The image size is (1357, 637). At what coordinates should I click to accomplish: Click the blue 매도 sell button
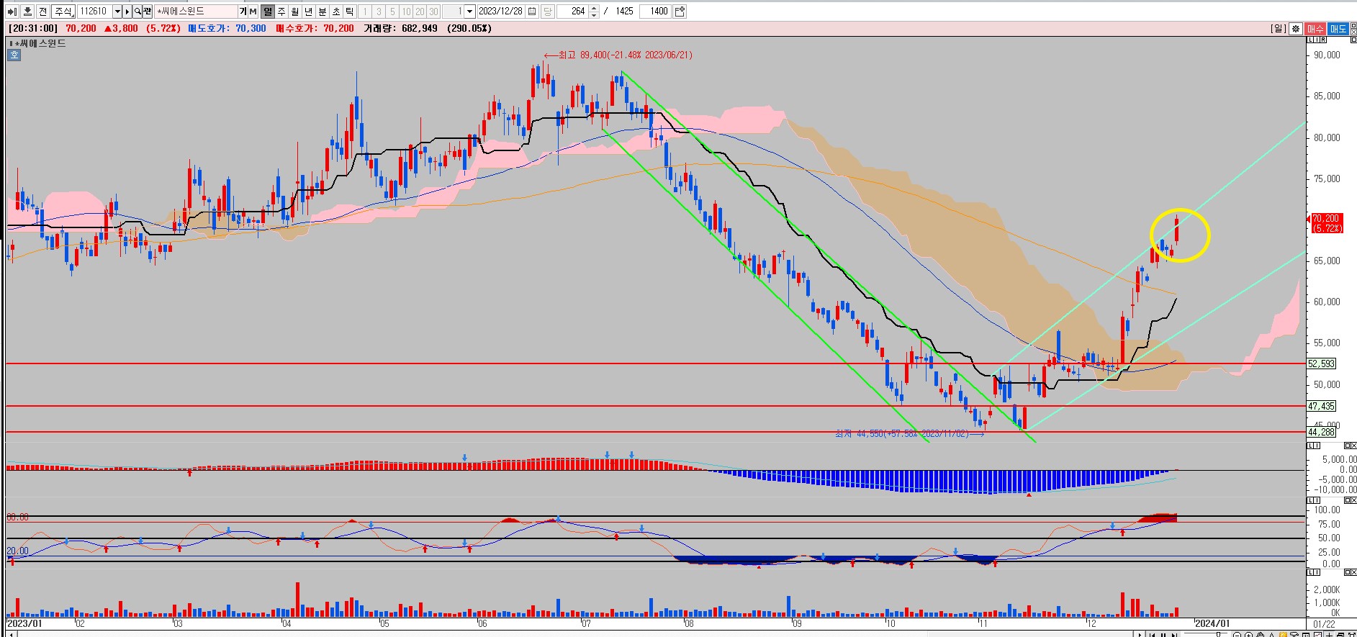[1338, 29]
